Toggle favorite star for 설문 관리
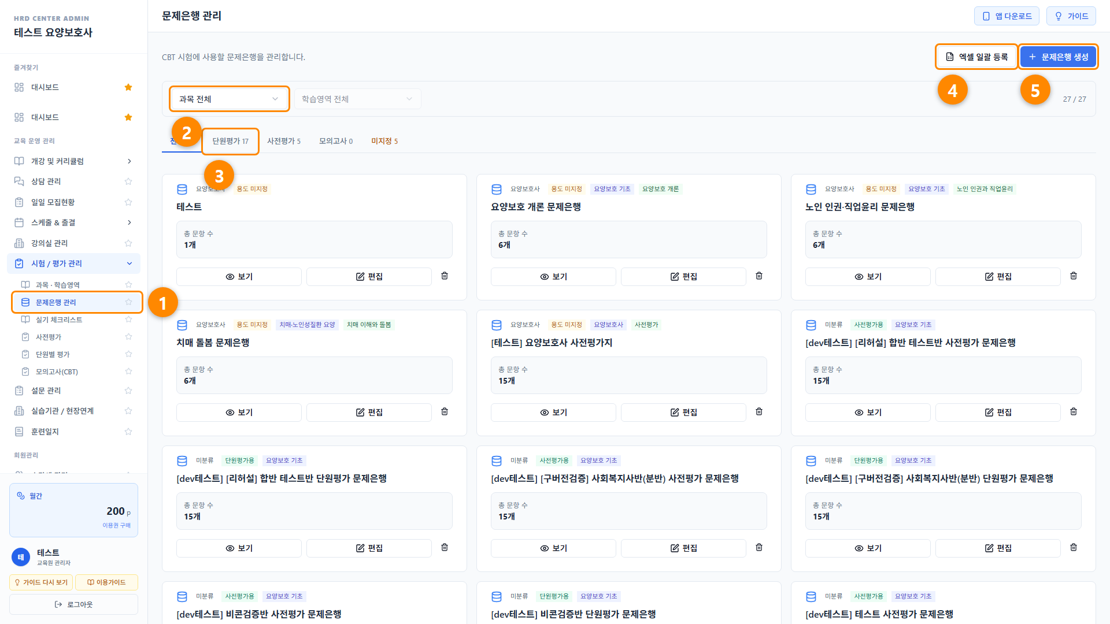 [128, 391]
